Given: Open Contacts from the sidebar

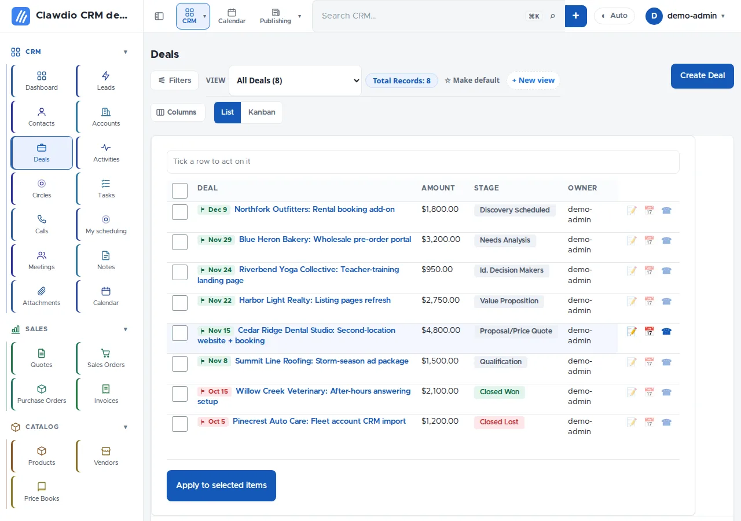Looking at the screenshot, I should point(42,117).
